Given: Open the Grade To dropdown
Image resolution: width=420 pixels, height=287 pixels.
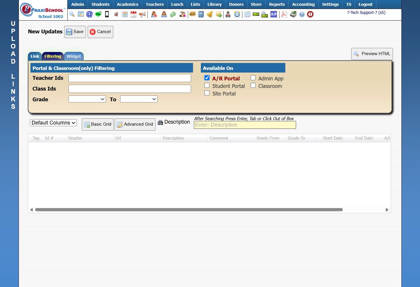Looking at the screenshot, I should click(x=139, y=99).
